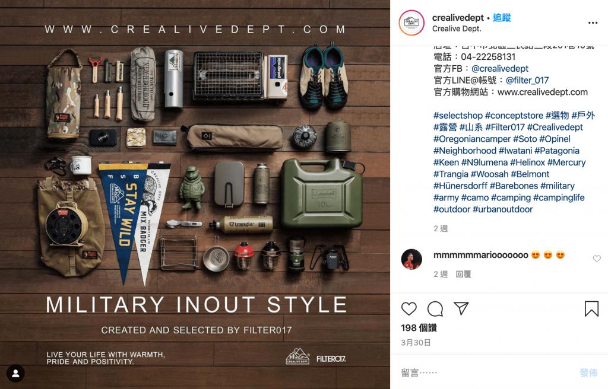The image size is (608, 389).
Task: Reply to the comment using 回覆
Action: tap(463, 275)
